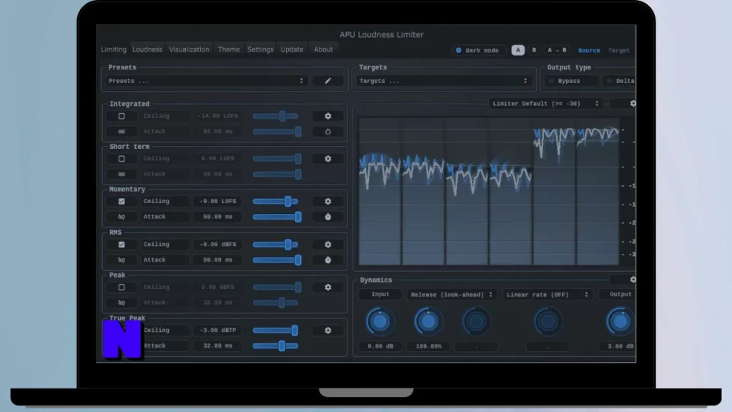Select state B button

[534, 50]
